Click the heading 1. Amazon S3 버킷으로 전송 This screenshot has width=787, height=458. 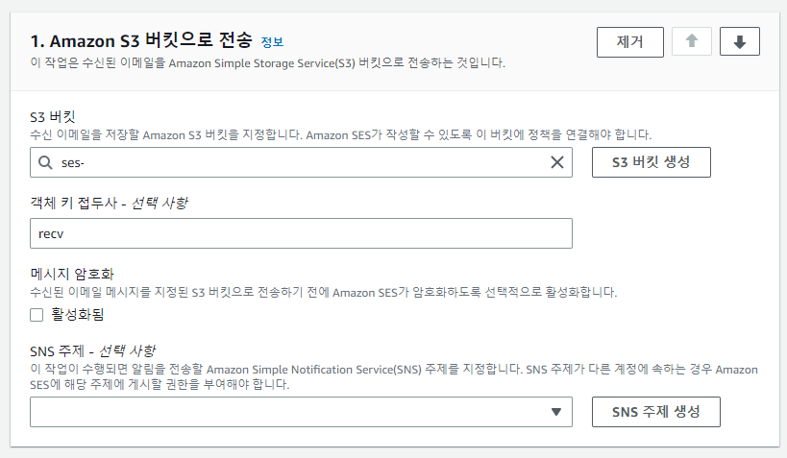click(142, 40)
